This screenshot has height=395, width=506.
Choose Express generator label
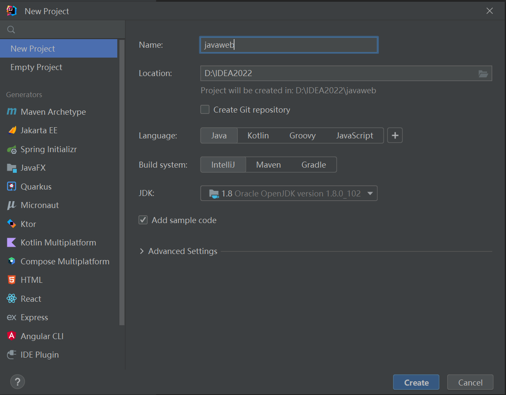tap(34, 318)
